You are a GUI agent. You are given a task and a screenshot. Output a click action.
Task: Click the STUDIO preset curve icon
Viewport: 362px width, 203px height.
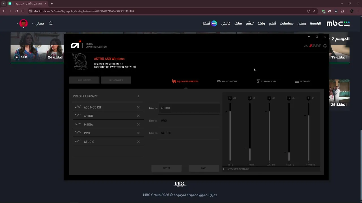77,141
